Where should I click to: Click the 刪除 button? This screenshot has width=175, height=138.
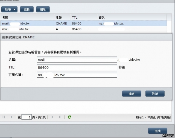[x=43, y=9]
